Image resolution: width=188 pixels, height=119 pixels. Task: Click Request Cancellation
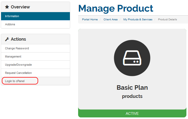point(35,73)
